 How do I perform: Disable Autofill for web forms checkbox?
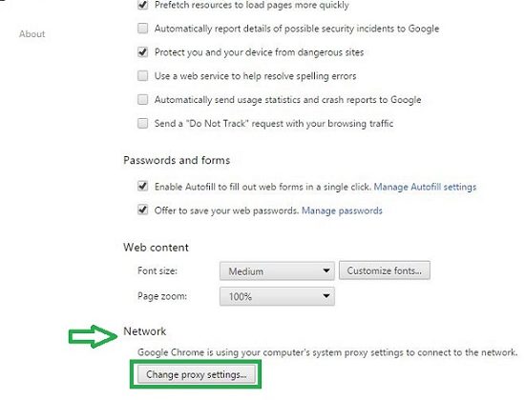pyautogui.click(x=143, y=186)
